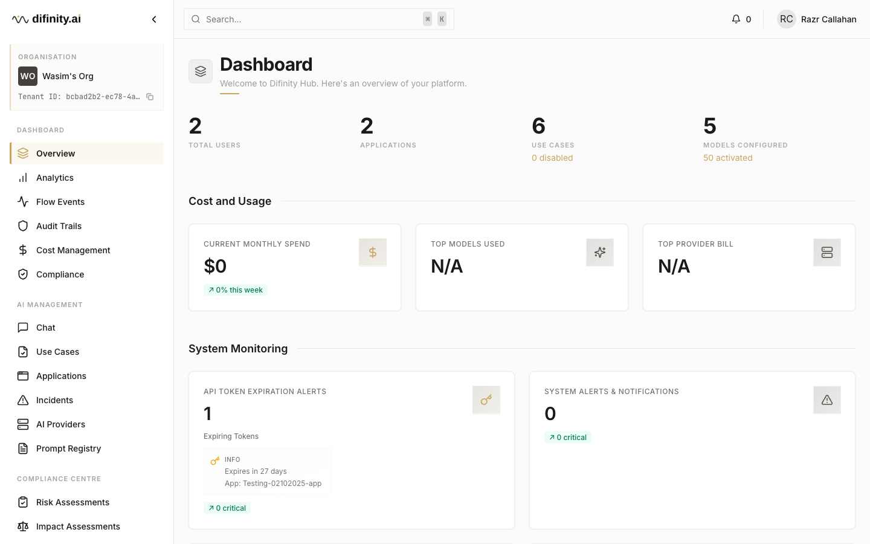Open the Chat section
Viewport: 870px width, 544px height.
[87, 328]
